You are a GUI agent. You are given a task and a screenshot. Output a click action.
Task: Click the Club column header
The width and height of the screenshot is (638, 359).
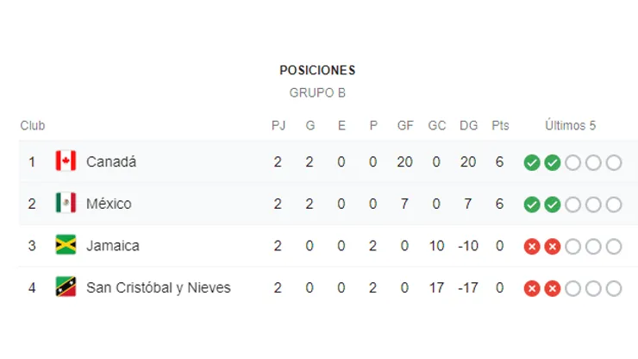pos(33,125)
